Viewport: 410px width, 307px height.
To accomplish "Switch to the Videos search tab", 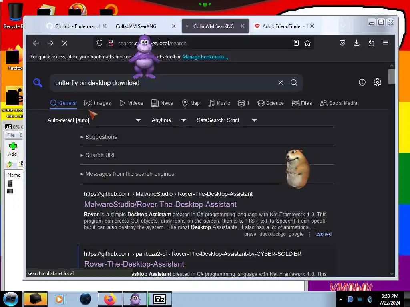I will pyautogui.click(x=131, y=103).
